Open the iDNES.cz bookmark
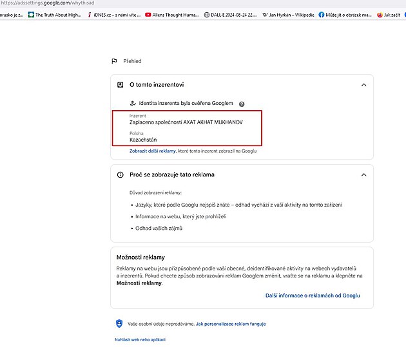406x347 pixels. (x=114, y=15)
